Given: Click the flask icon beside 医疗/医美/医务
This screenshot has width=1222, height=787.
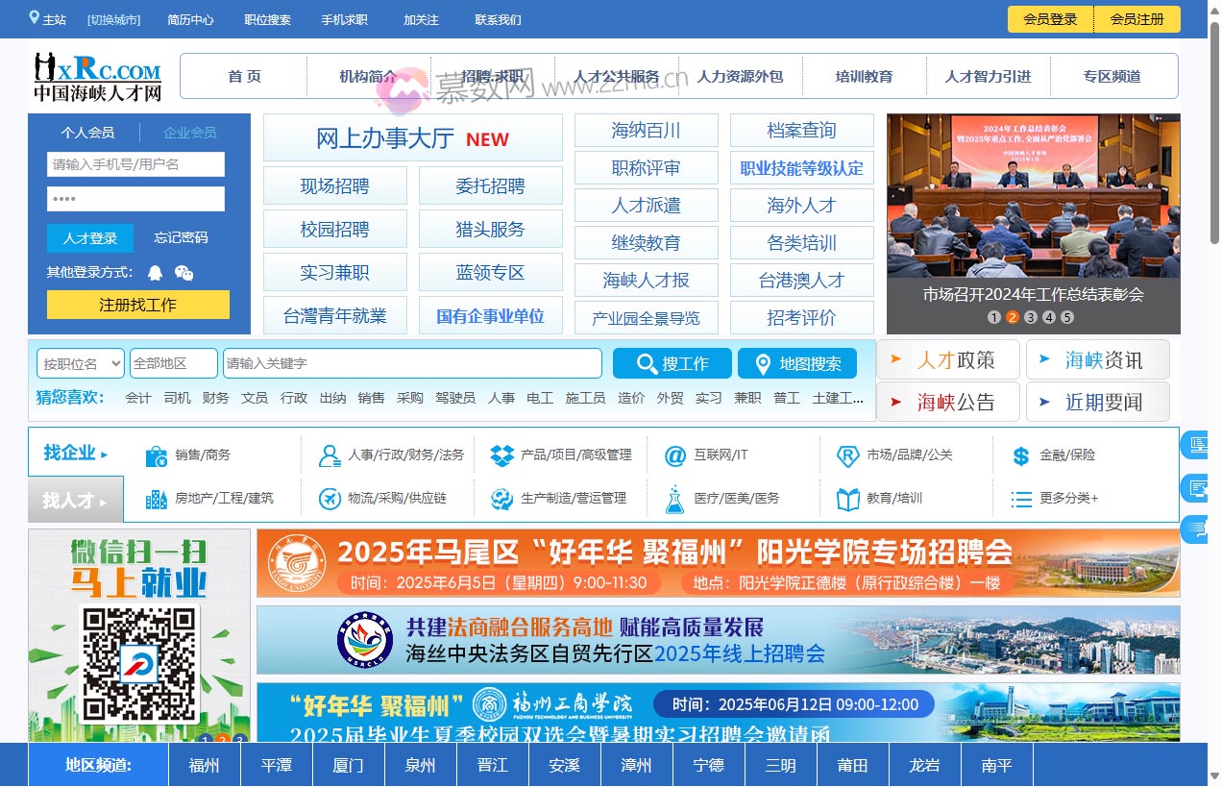Looking at the screenshot, I should (673, 498).
